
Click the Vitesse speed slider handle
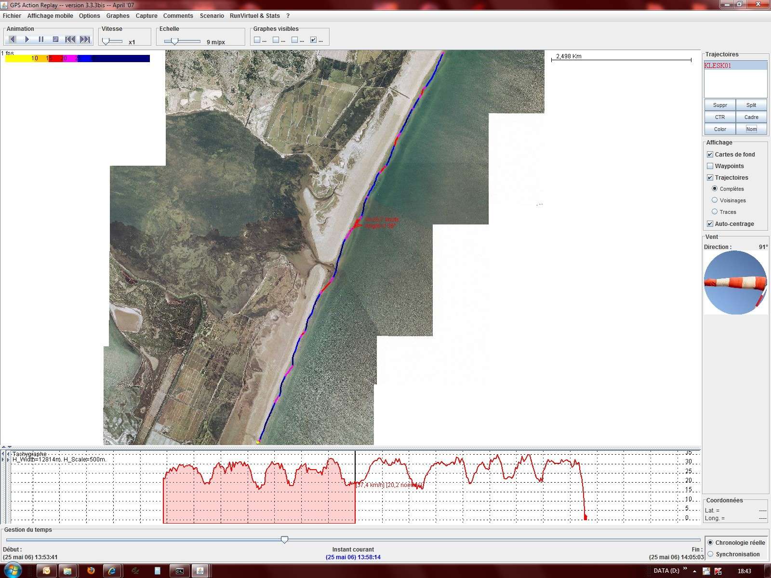pos(106,42)
